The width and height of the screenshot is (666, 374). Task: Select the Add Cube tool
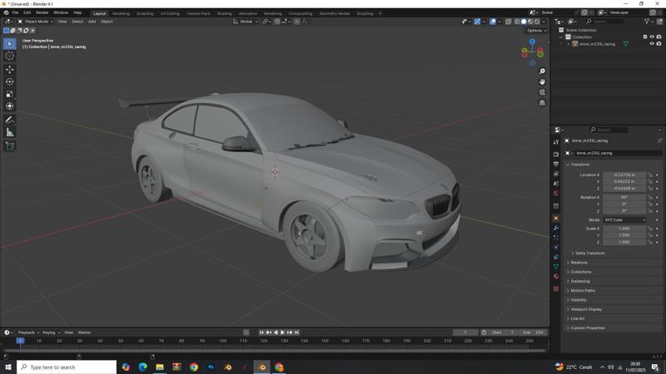[10, 146]
